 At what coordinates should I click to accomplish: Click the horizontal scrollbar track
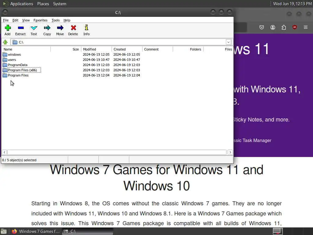coord(117,152)
